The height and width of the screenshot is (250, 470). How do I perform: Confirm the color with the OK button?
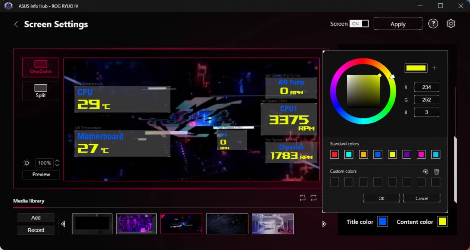tap(381, 198)
